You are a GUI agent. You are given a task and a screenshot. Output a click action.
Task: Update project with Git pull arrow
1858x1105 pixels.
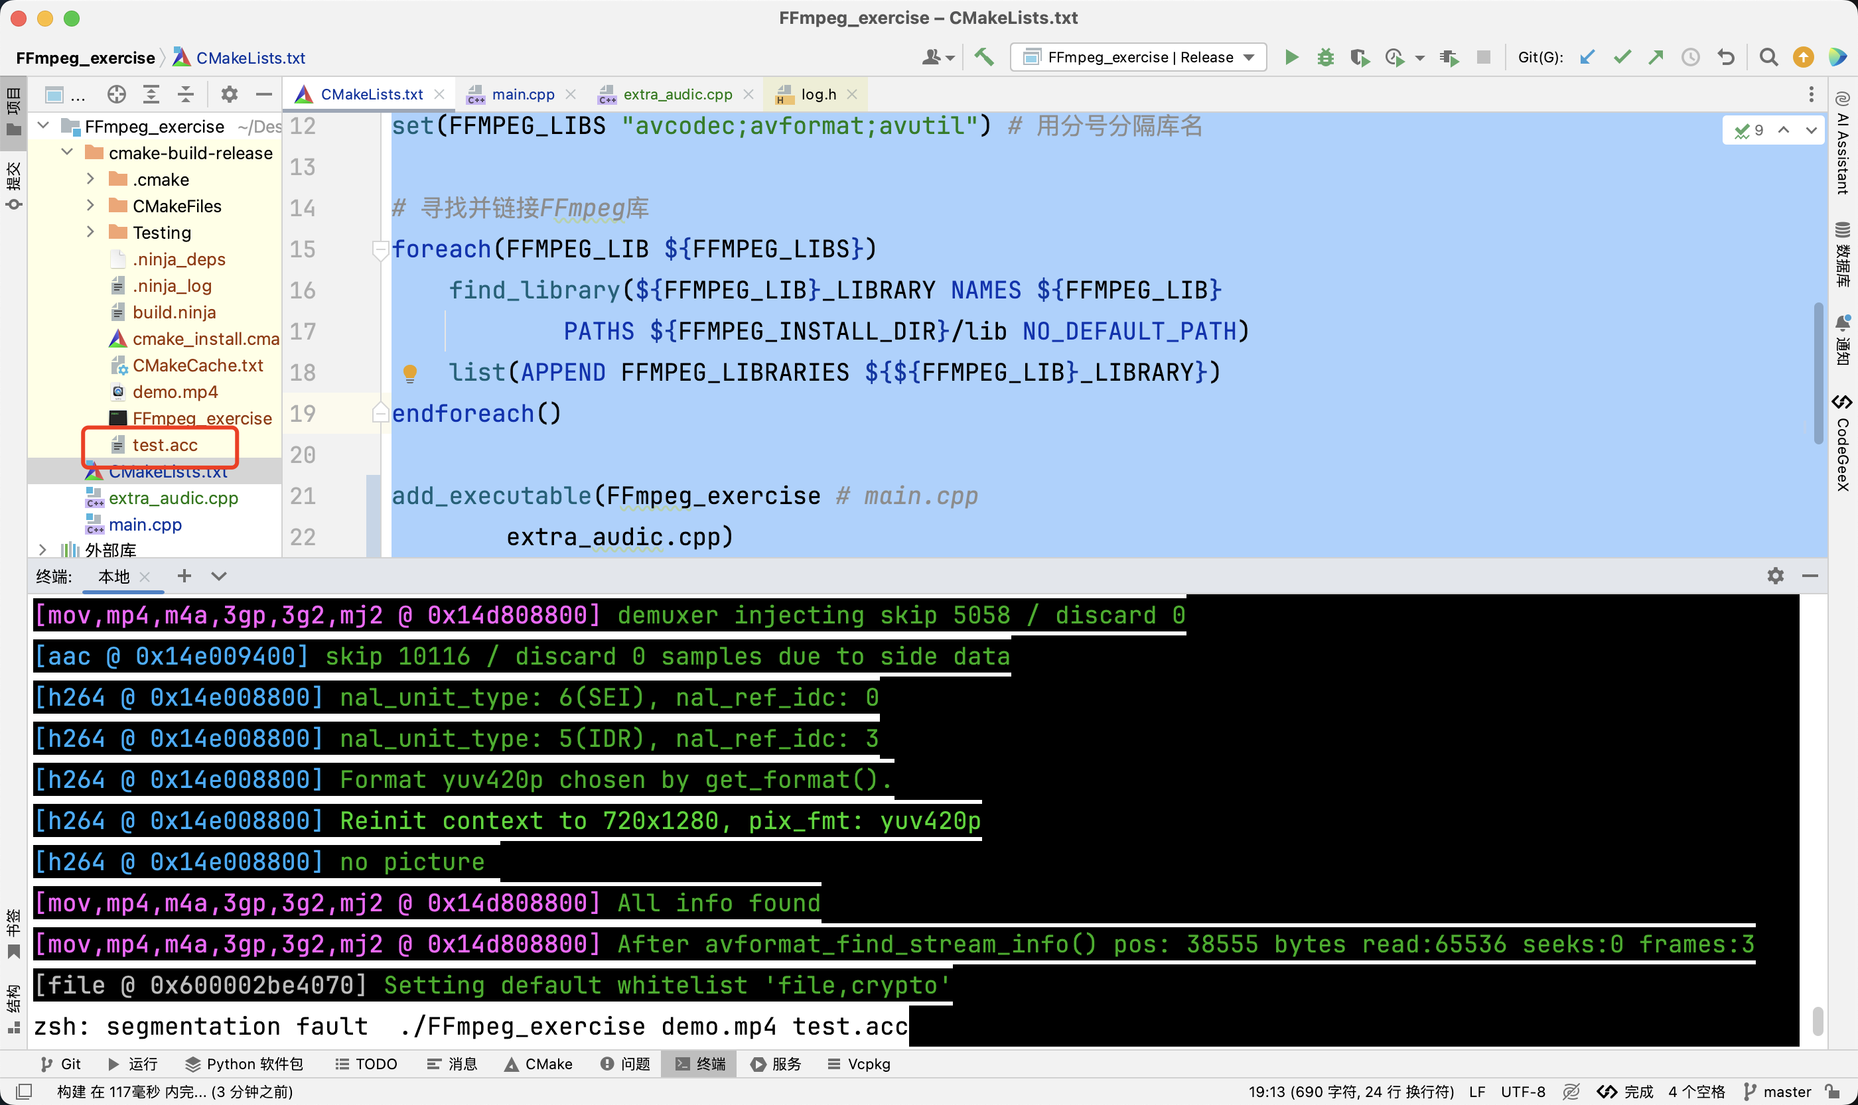tap(1587, 57)
